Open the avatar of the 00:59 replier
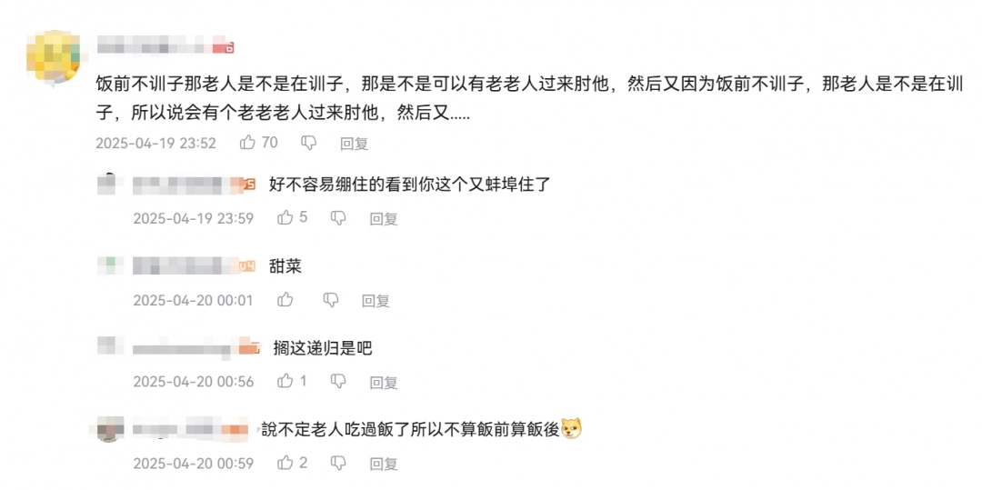982x490 pixels. [109, 428]
